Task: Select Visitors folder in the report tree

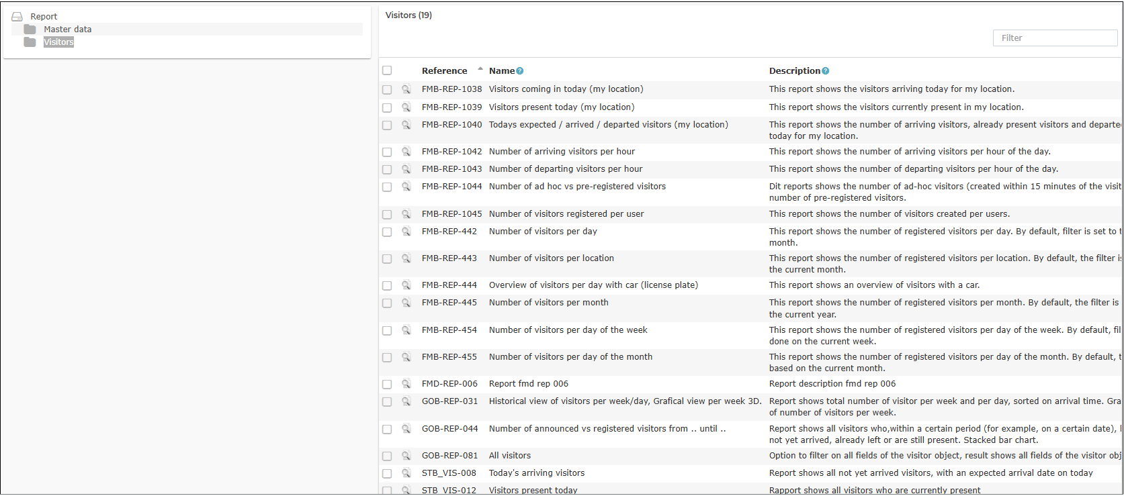Action: pyautogui.click(x=58, y=42)
